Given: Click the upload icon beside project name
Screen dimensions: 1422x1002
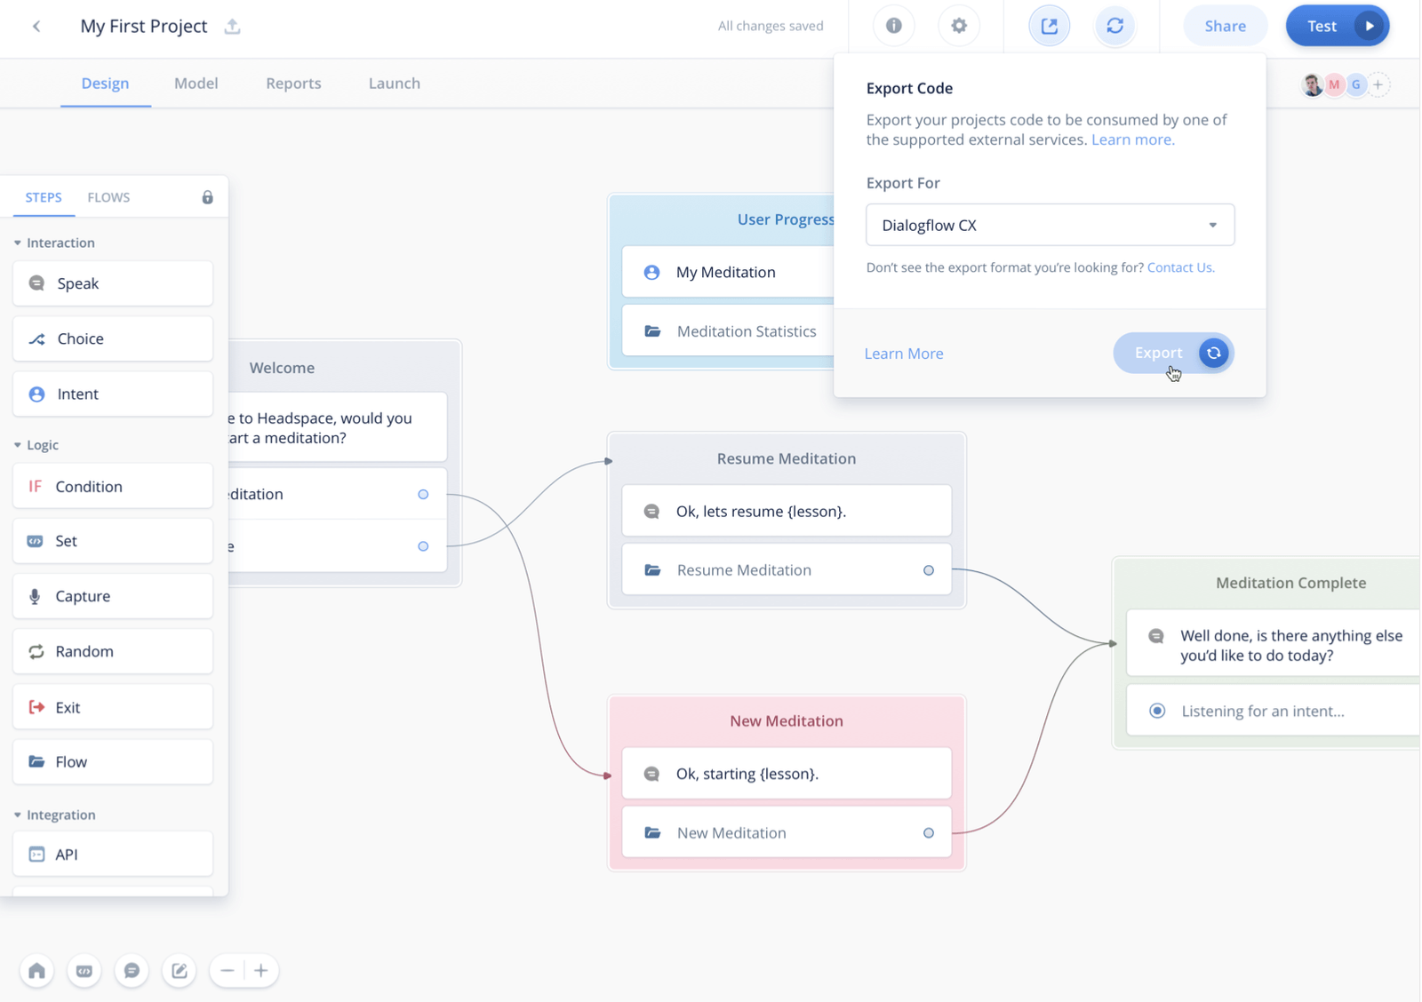Looking at the screenshot, I should pos(232,26).
